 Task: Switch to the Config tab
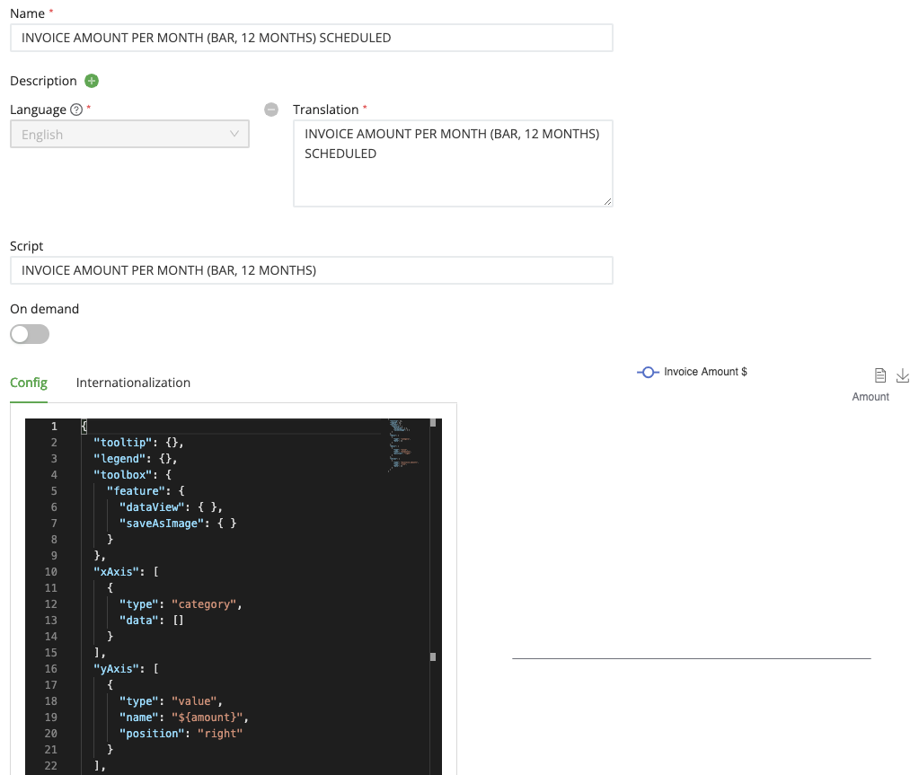click(29, 383)
